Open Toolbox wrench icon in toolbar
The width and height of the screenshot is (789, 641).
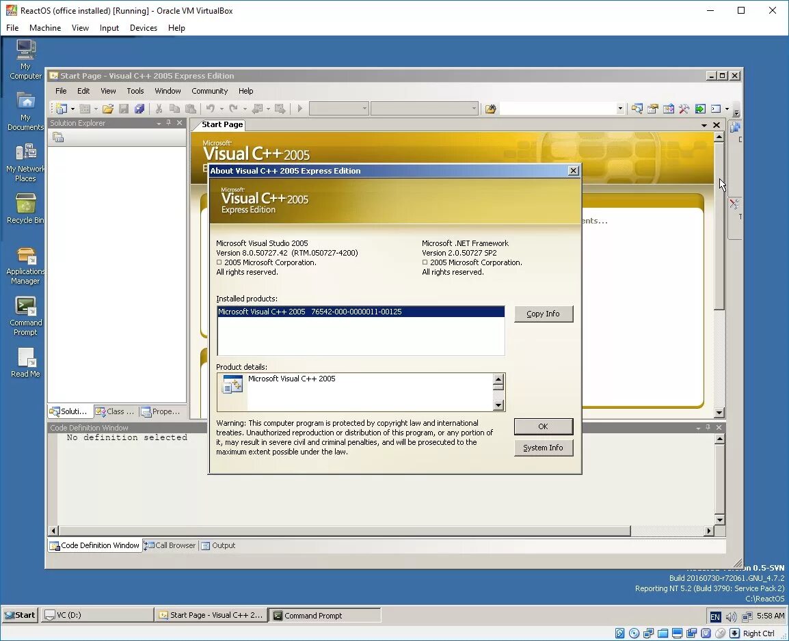tap(684, 109)
